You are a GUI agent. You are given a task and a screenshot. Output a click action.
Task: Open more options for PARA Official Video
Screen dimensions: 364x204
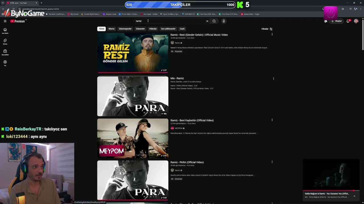pos(272,162)
